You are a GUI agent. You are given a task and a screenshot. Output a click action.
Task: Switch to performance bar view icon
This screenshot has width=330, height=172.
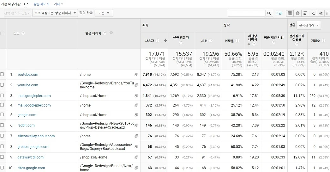(x=305, y=13)
